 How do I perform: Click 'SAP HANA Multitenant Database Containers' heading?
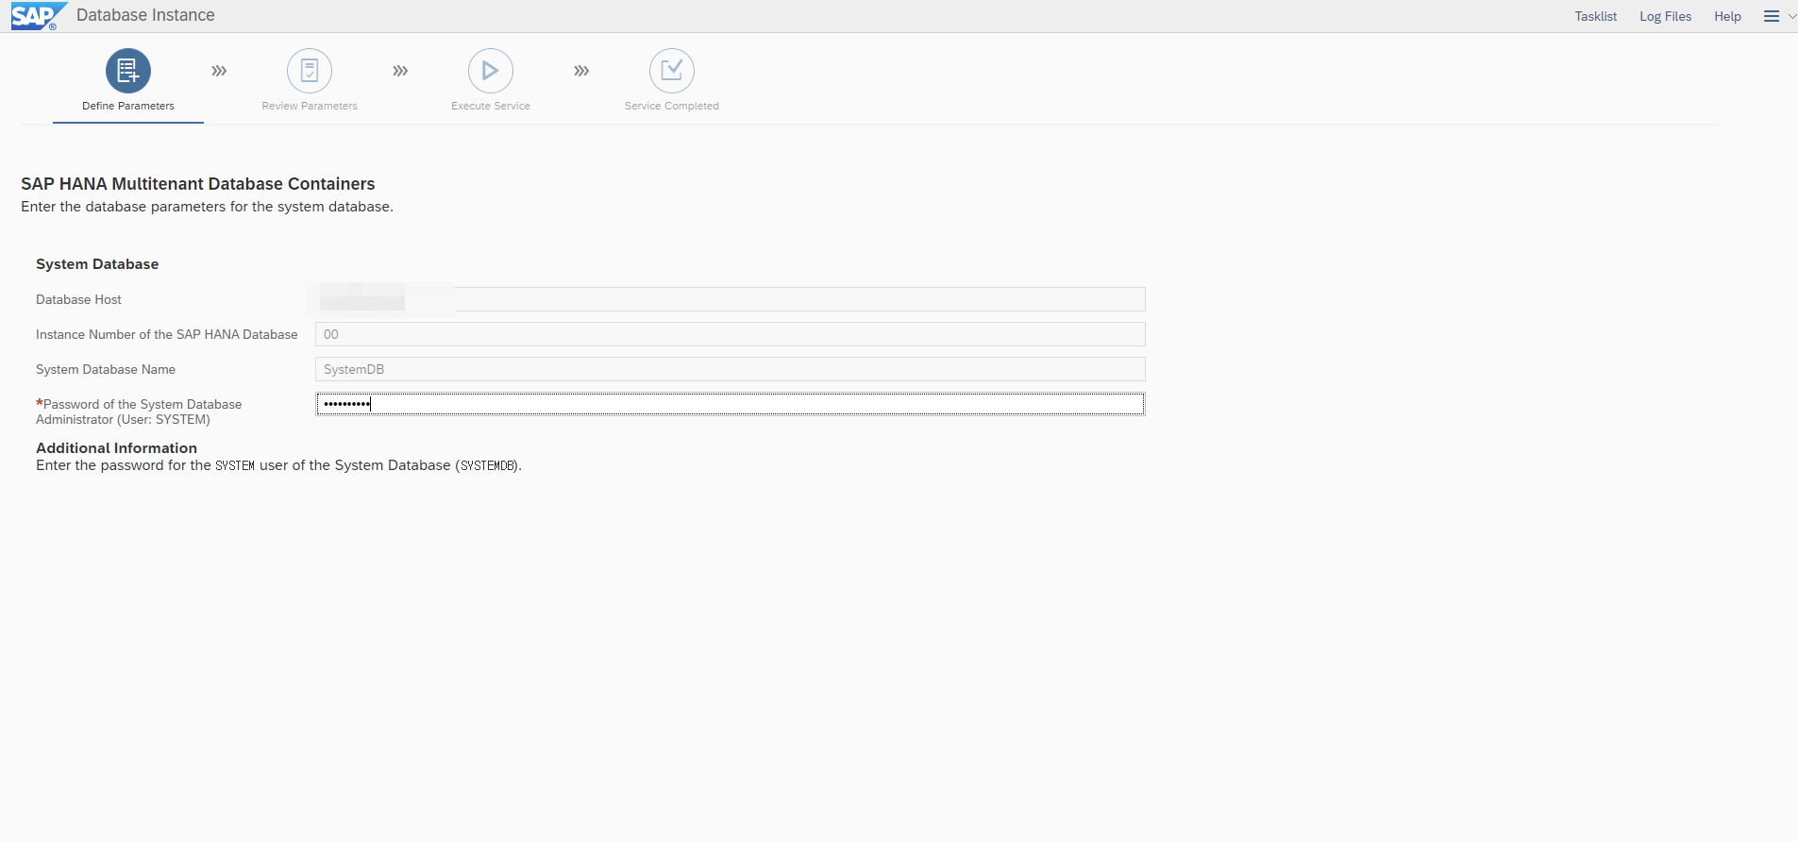198,184
